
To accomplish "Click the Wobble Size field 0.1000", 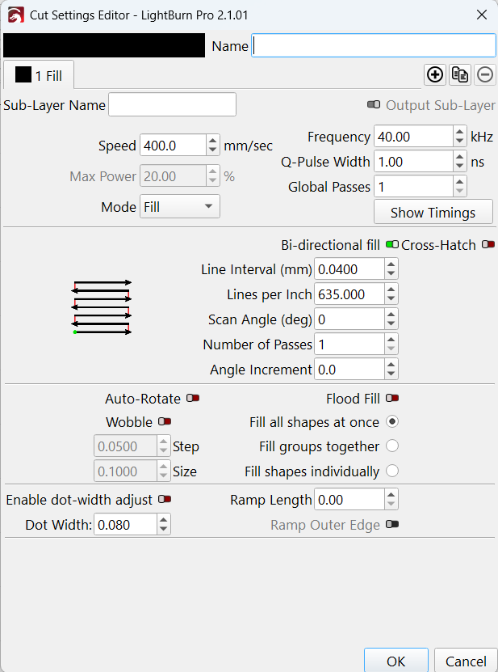I will [125, 471].
